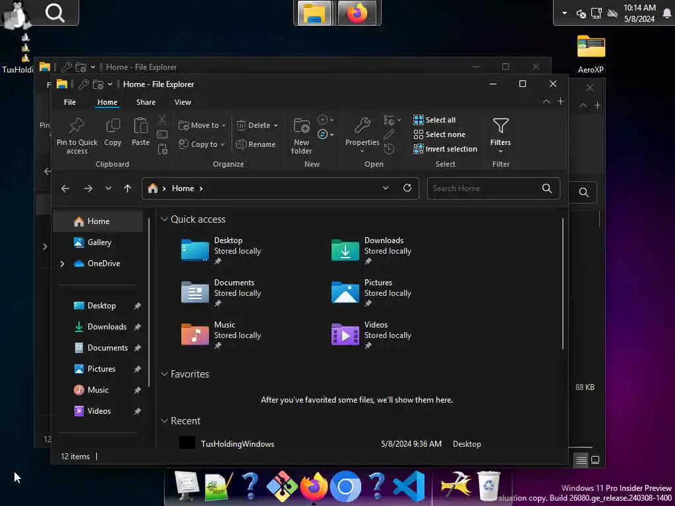
Task: Click the magnifier in Search Home box
Action: (546, 188)
